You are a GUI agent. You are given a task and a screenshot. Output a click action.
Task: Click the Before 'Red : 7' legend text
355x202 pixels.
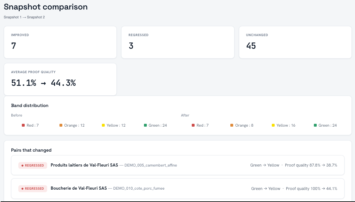pyautogui.click(x=33, y=125)
